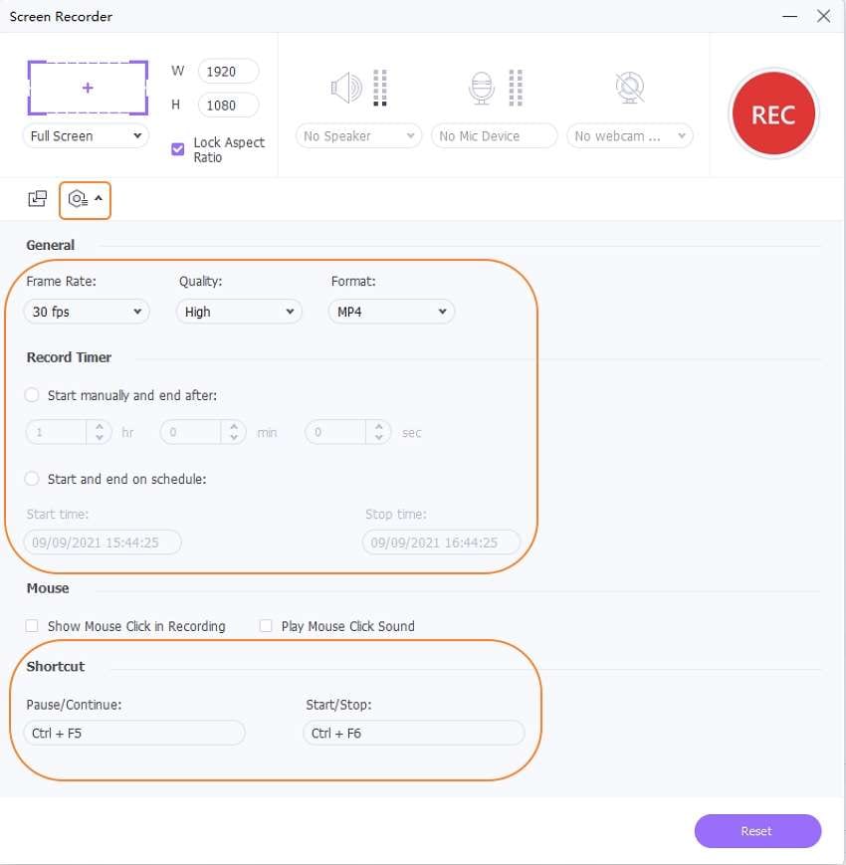The image size is (846, 865).
Task: Click the speaker audio icon
Action: 346,89
